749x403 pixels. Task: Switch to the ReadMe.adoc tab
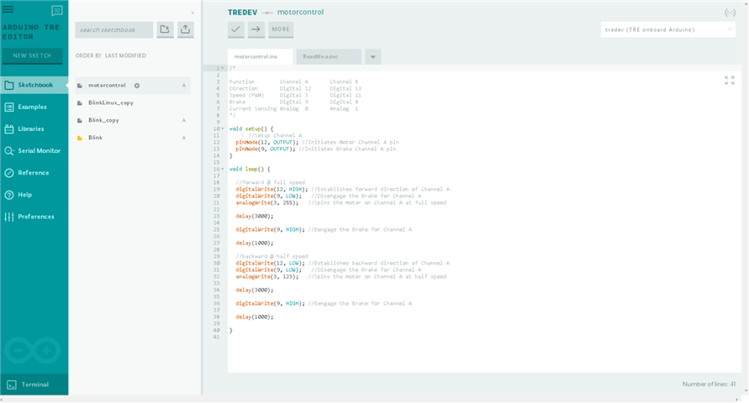coord(328,57)
